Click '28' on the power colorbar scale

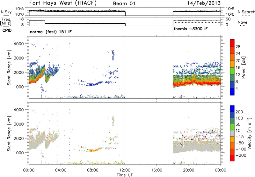tap(238, 47)
